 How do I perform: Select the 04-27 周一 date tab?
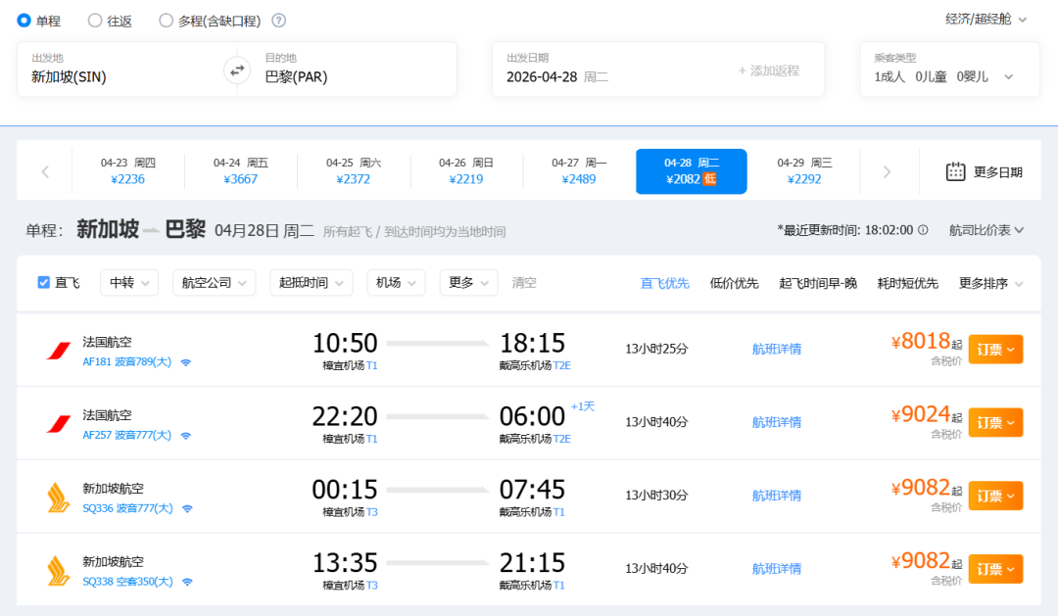(x=579, y=171)
